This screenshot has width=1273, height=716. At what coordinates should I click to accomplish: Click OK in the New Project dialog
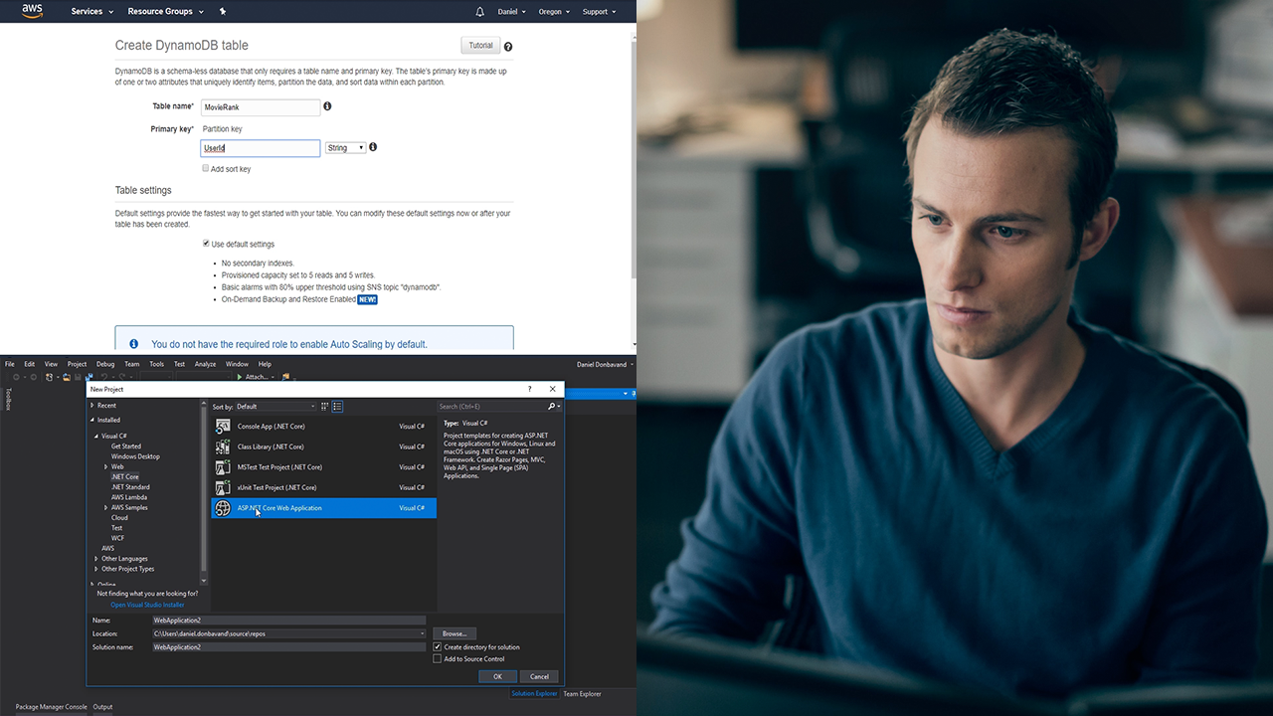pos(497,676)
